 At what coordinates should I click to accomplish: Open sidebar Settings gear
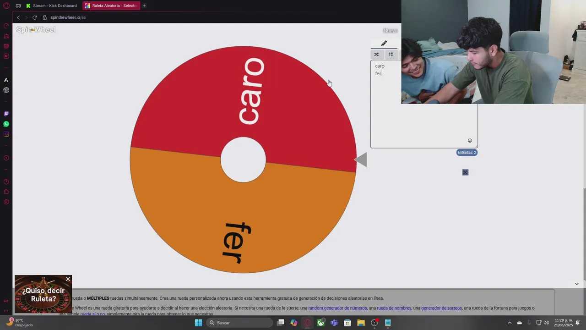(x=6, y=202)
